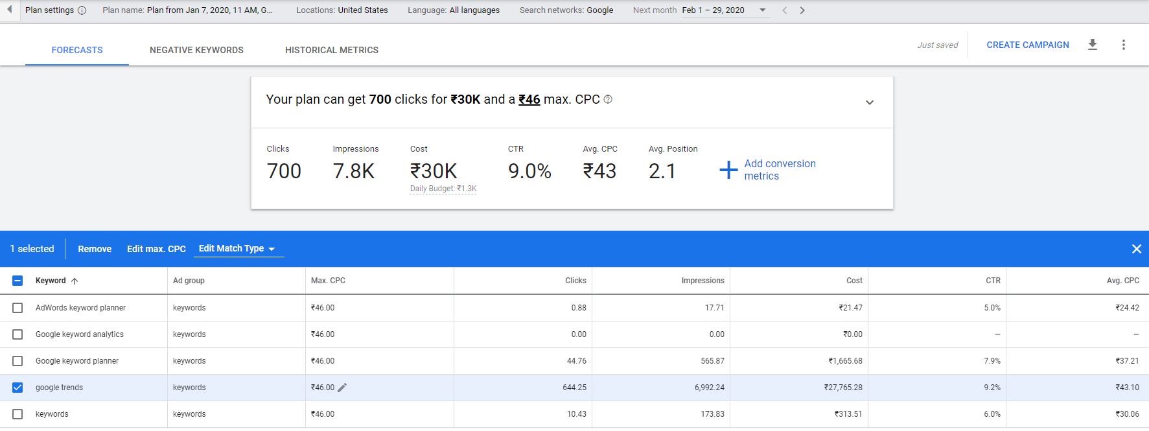Image resolution: width=1149 pixels, height=431 pixels.
Task: Click Locations: United States setting
Action: [x=342, y=10]
